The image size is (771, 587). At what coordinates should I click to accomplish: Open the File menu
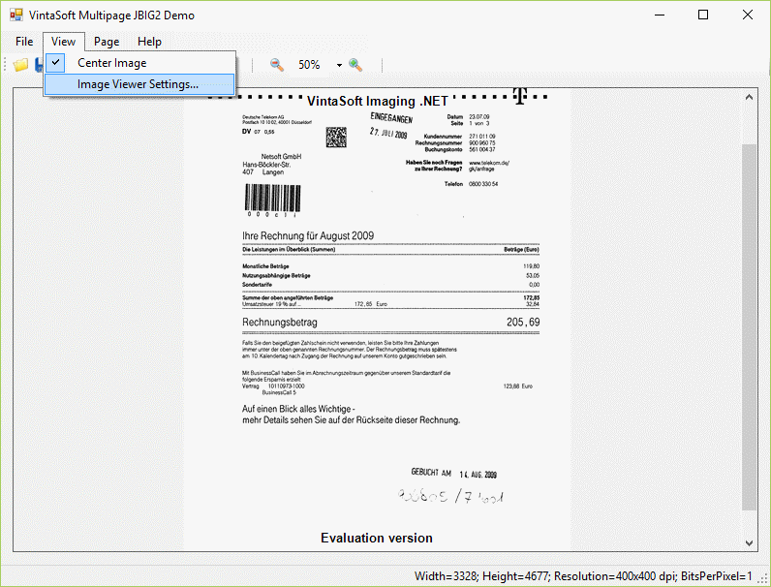(x=24, y=42)
